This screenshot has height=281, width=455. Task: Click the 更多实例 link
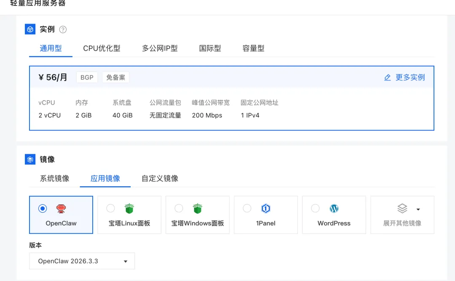coord(410,77)
